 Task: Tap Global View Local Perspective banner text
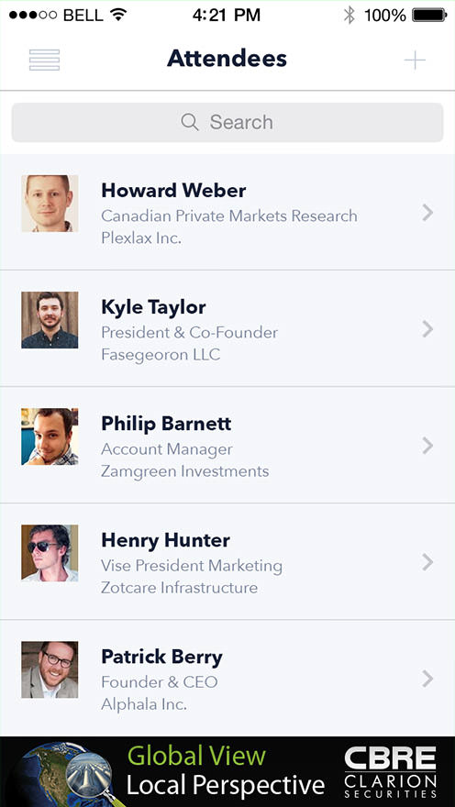point(226,771)
